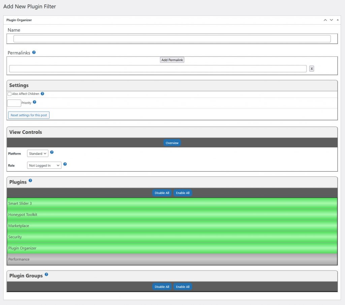The image size is (345, 305).
Task: Open the help icon beside the Role selector
Action: (65, 164)
